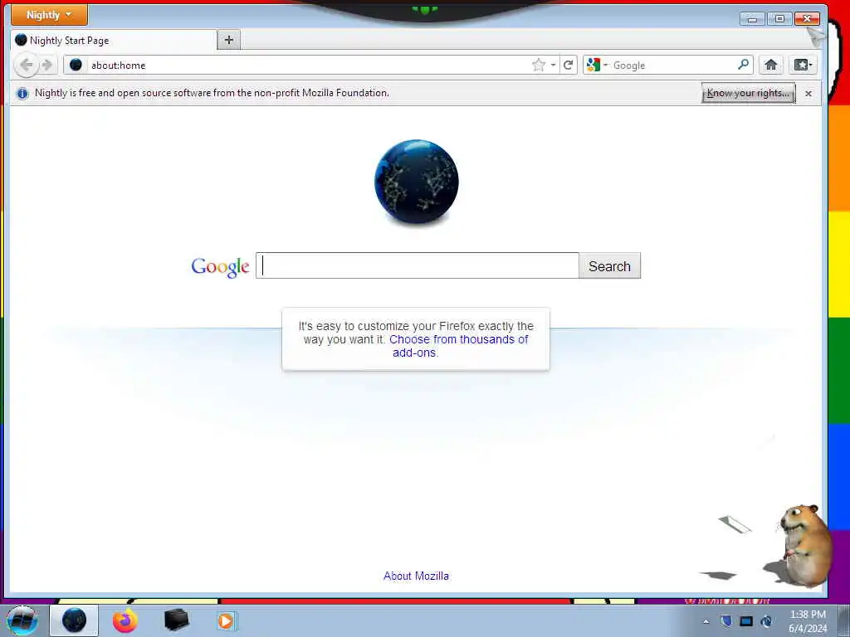Open the Windows Start menu
This screenshot has width=850, height=637.
(x=22, y=620)
